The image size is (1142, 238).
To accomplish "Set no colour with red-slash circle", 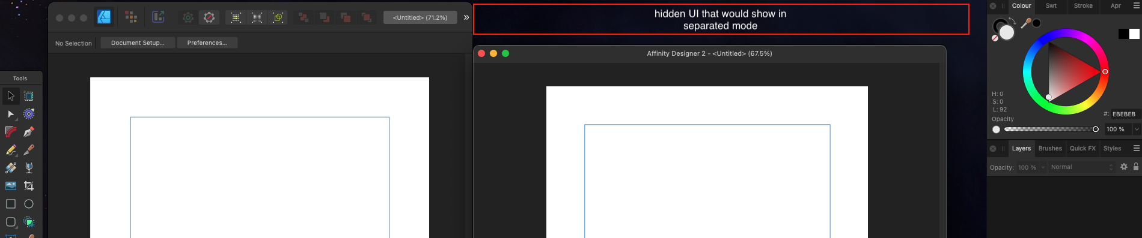I will pos(995,38).
